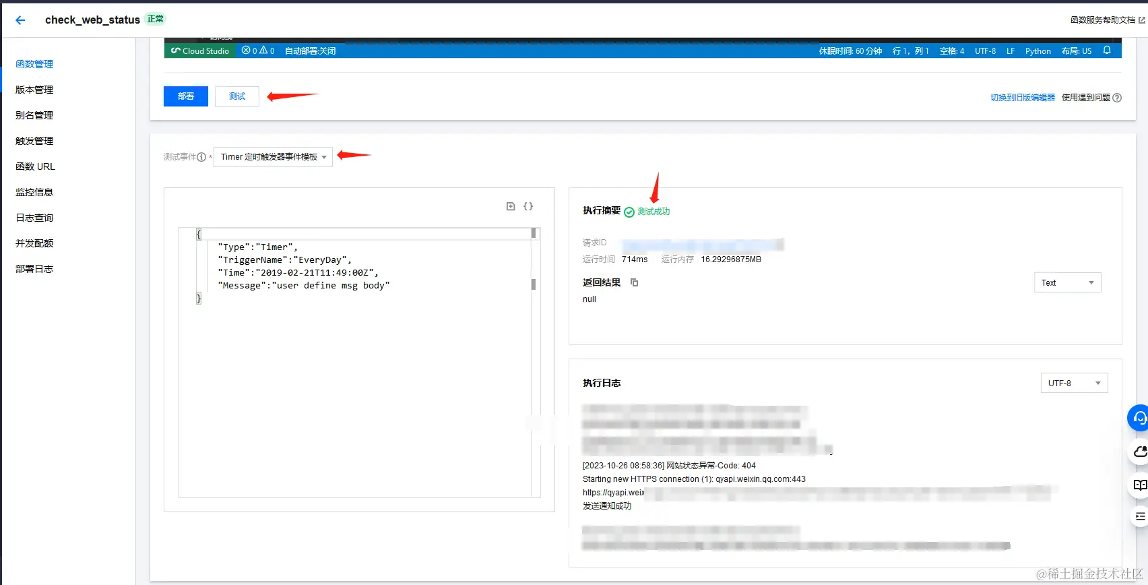The height and width of the screenshot is (585, 1148).
Task: Click the 正常 status badge near the function name
Action: 156,19
